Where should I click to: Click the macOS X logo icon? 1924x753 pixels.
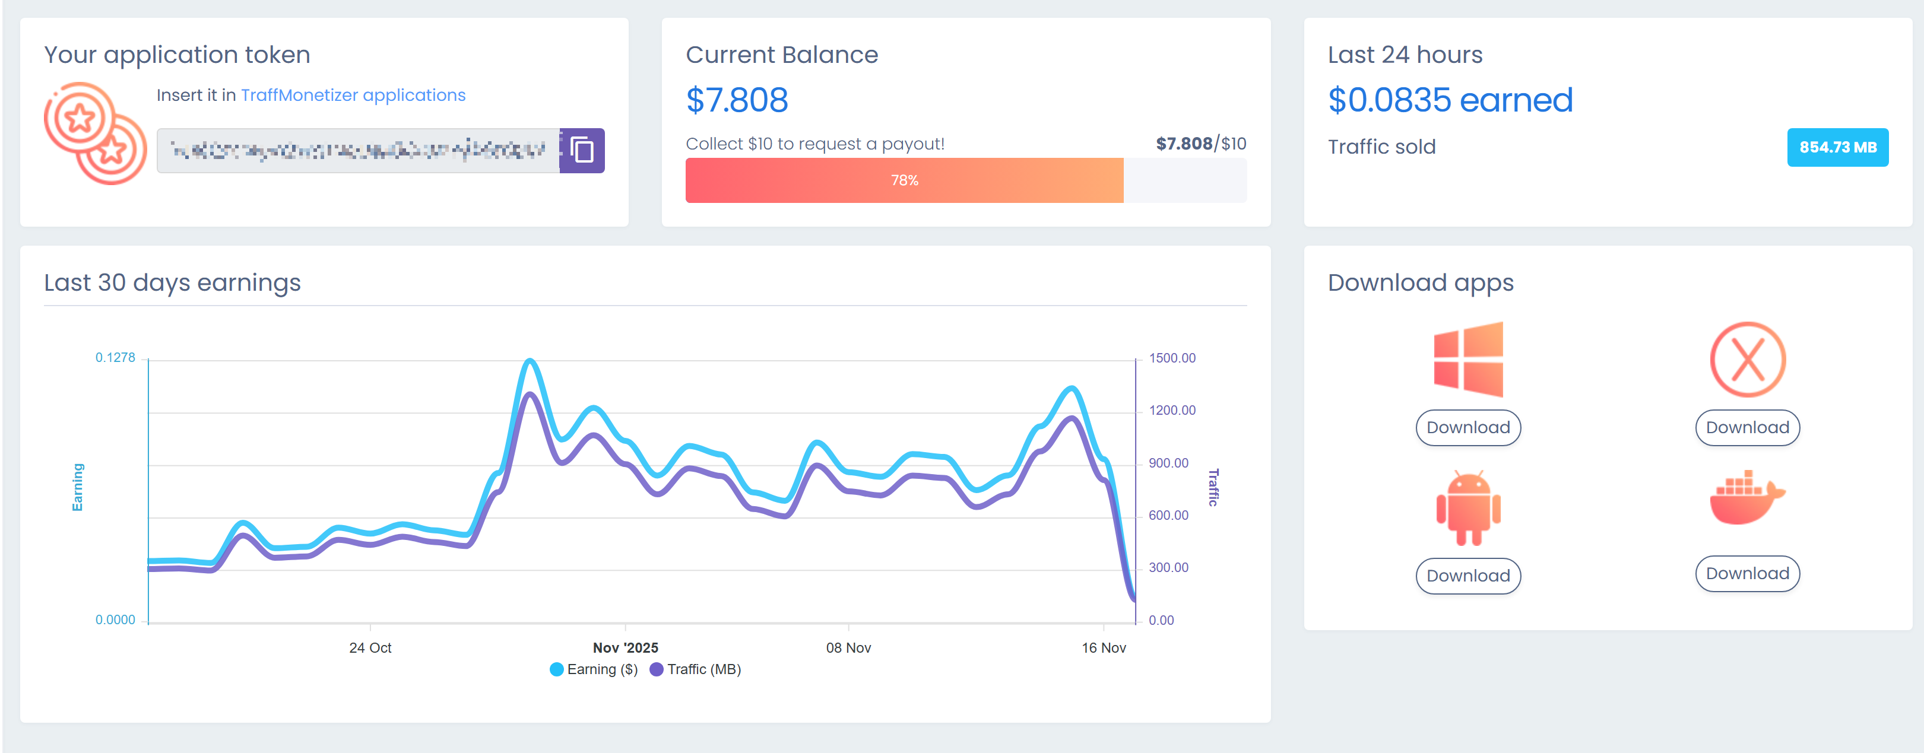tap(1747, 360)
